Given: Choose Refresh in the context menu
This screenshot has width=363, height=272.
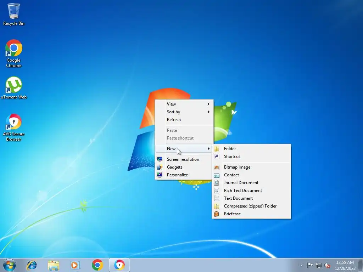Looking at the screenshot, I should pyautogui.click(x=184, y=120).
